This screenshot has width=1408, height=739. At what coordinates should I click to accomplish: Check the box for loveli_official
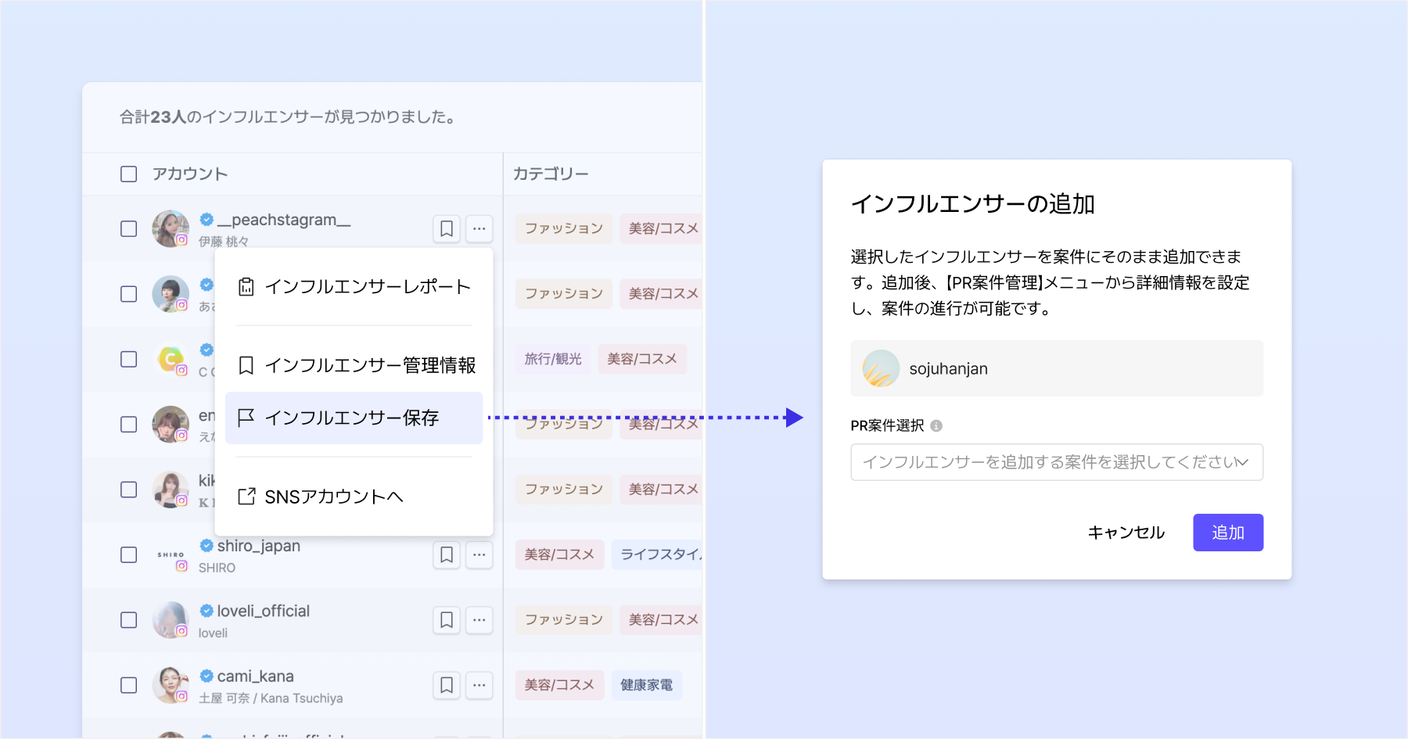click(129, 620)
